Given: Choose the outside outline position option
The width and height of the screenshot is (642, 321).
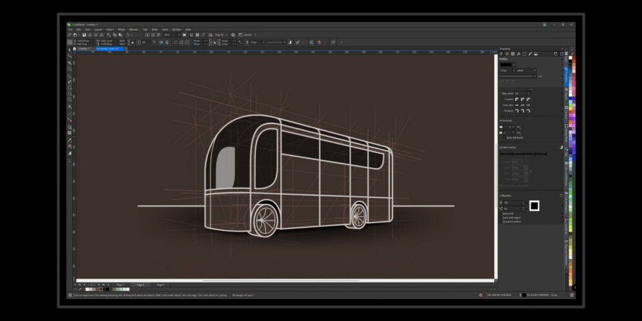Looking at the screenshot, I should [x=517, y=110].
